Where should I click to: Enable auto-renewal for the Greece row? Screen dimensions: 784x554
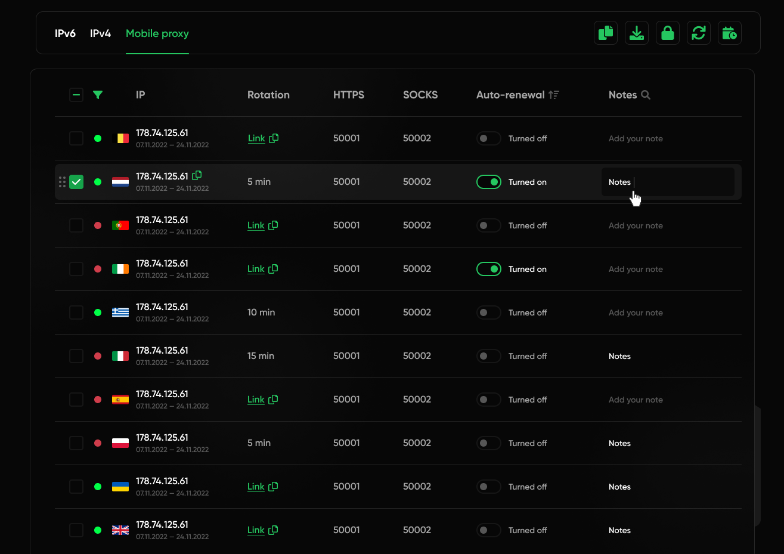coord(489,312)
